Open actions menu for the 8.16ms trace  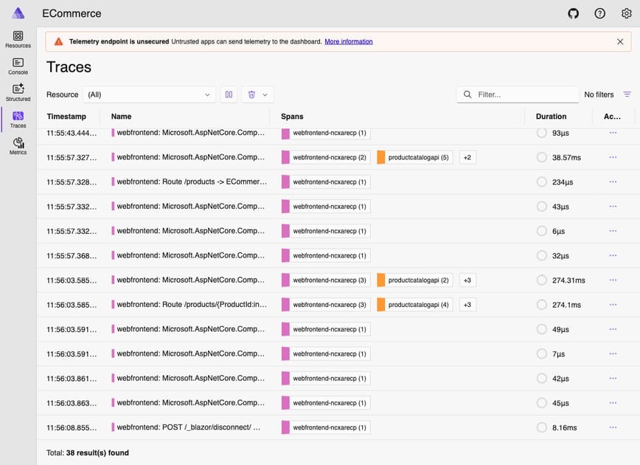[x=613, y=427]
